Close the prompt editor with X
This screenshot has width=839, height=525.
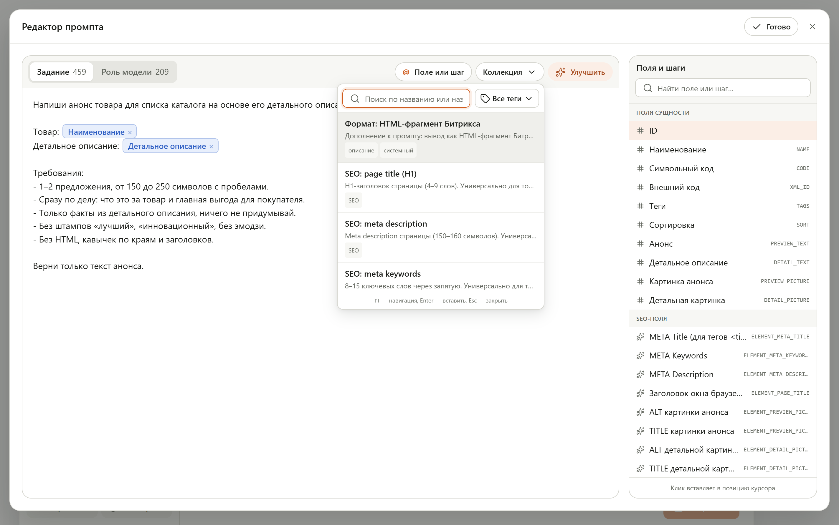coord(812,27)
